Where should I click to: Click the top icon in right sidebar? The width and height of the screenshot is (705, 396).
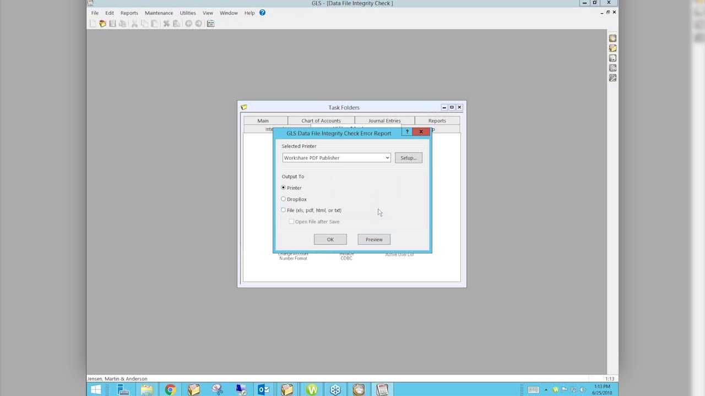coord(612,38)
